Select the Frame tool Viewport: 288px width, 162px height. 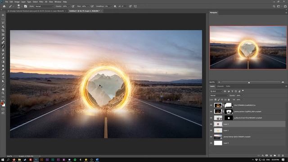3,34
